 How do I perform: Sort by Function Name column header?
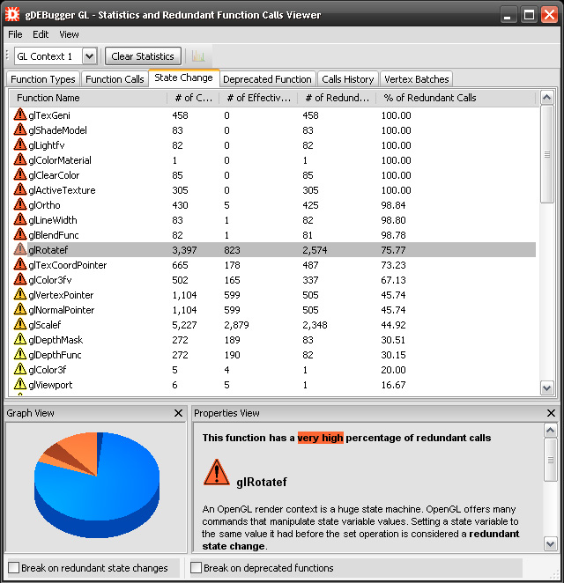tap(88, 98)
